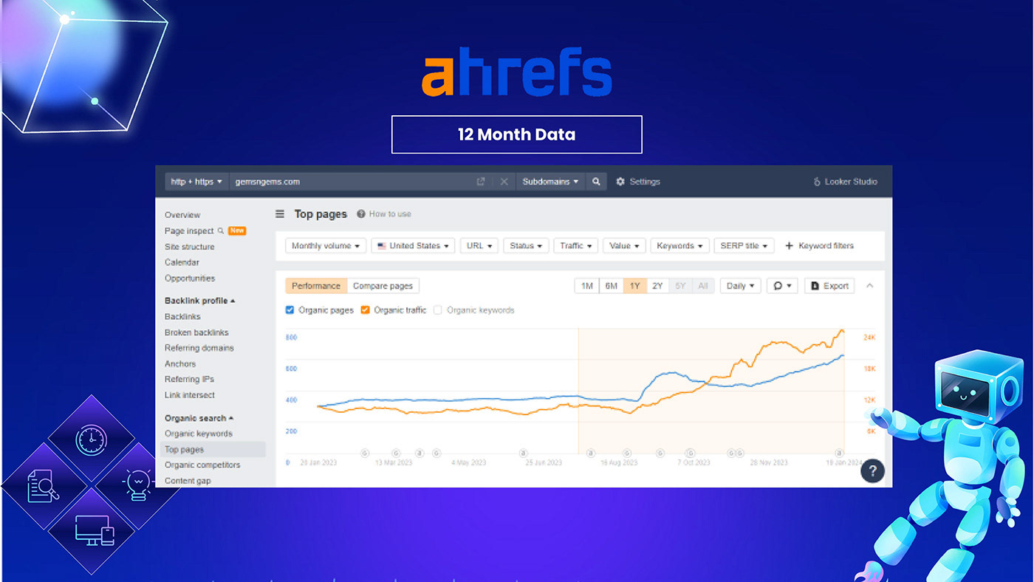The width and height of the screenshot is (1034, 582).
Task: Select the 5Y time range
Action: coord(680,286)
